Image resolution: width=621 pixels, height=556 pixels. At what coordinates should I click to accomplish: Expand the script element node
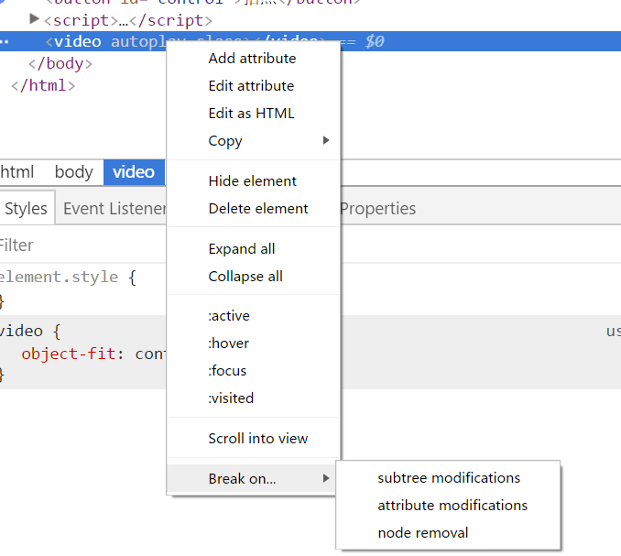(35, 19)
